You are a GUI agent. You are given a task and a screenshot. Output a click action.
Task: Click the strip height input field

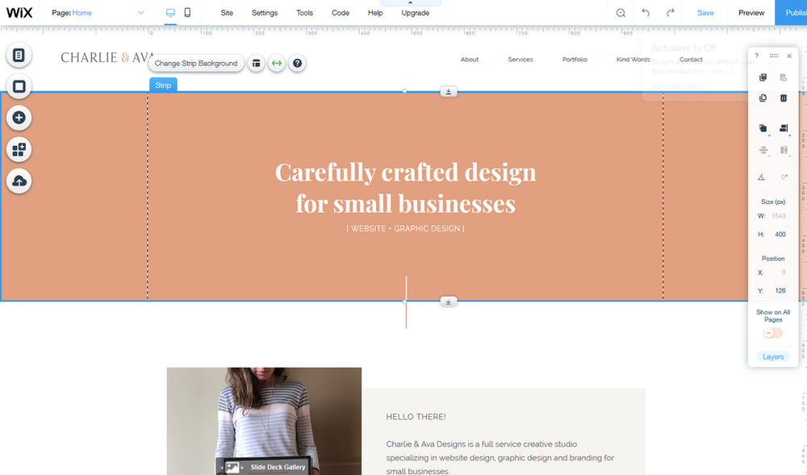click(x=780, y=234)
